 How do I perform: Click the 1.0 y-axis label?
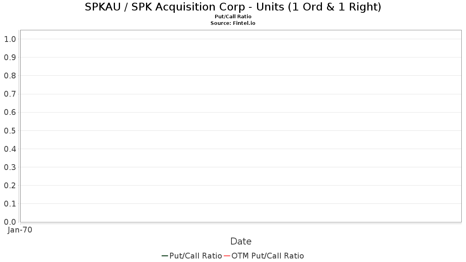[x=10, y=39]
